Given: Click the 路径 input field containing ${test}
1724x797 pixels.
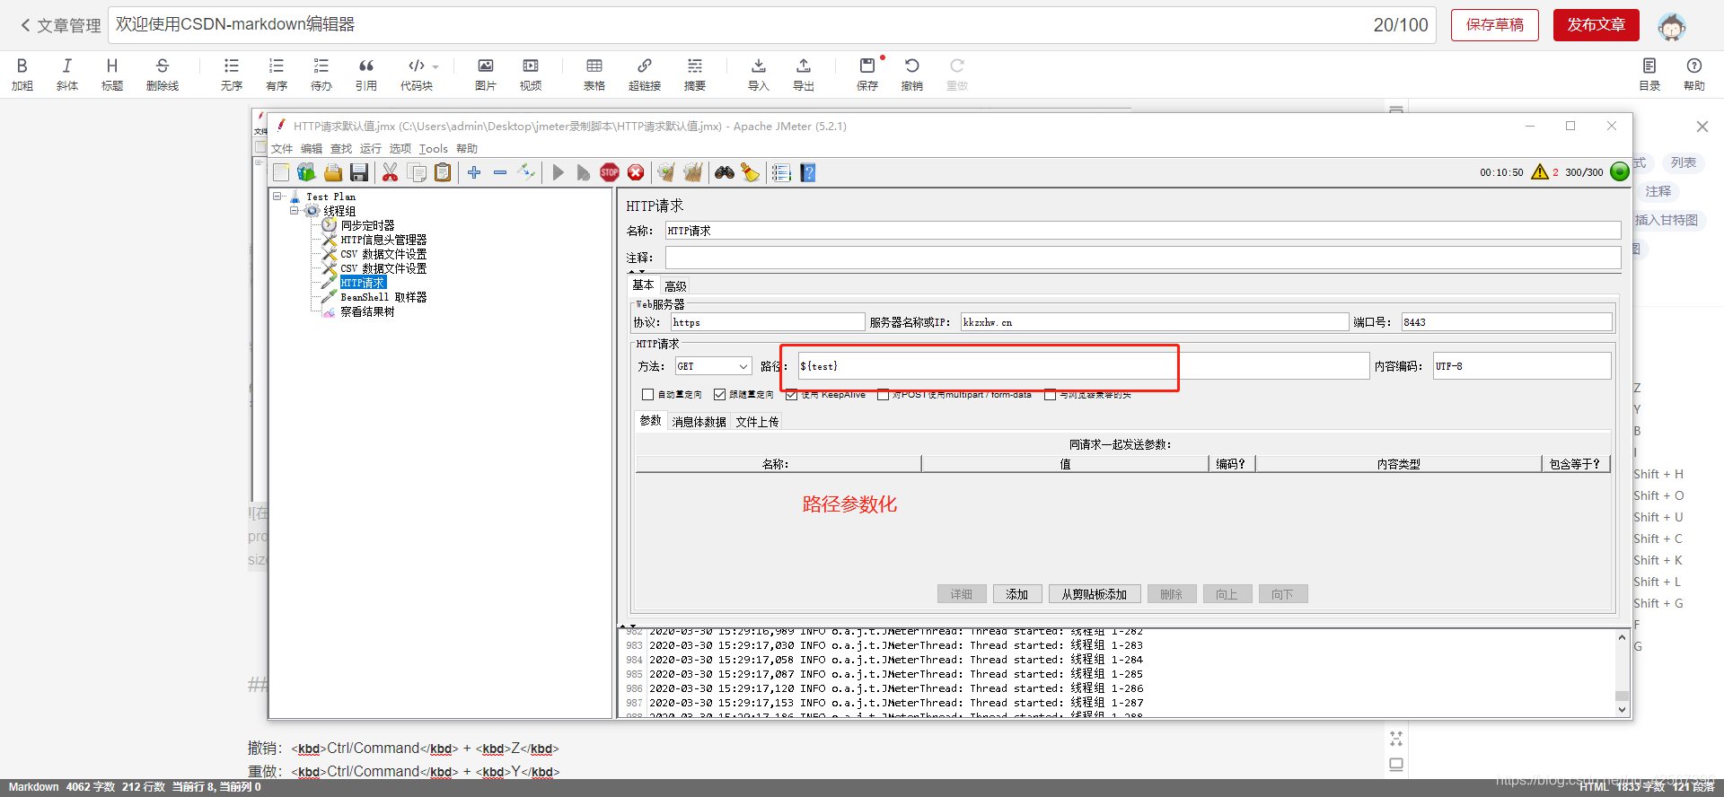Looking at the screenshot, I should click(1083, 366).
